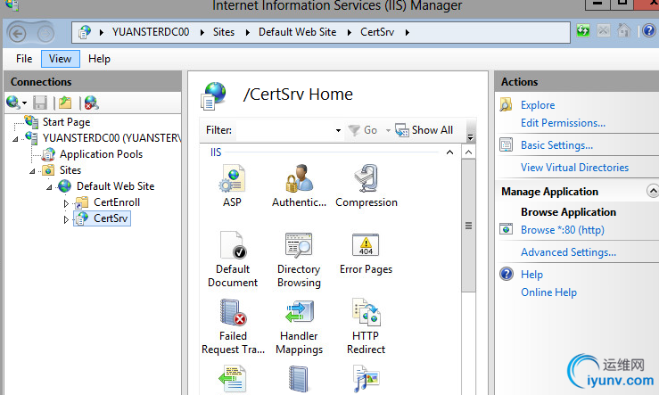
Task: Open the View menu
Action: [60, 59]
